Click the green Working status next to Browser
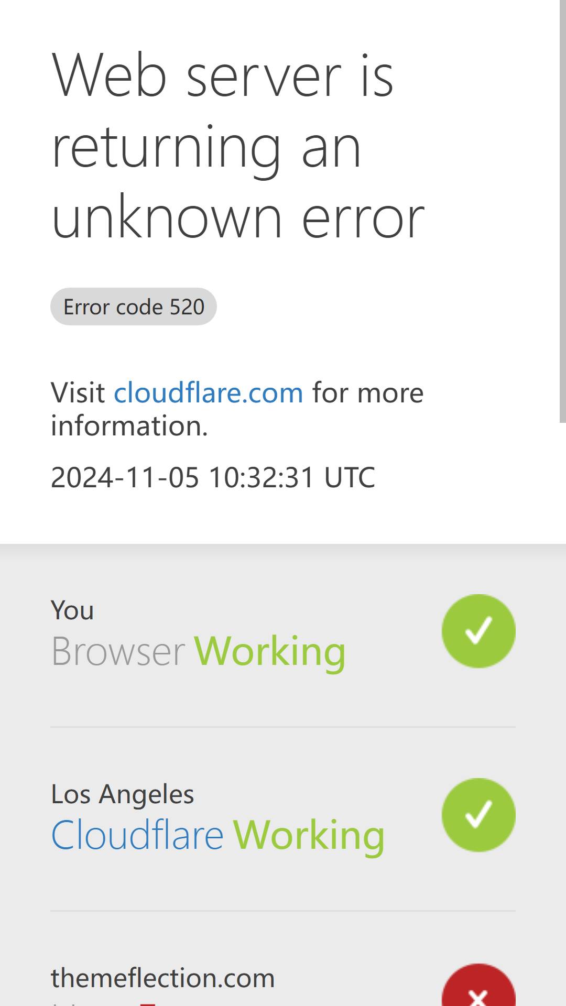This screenshot has height=1006, width=566. (x=270, y=652)
